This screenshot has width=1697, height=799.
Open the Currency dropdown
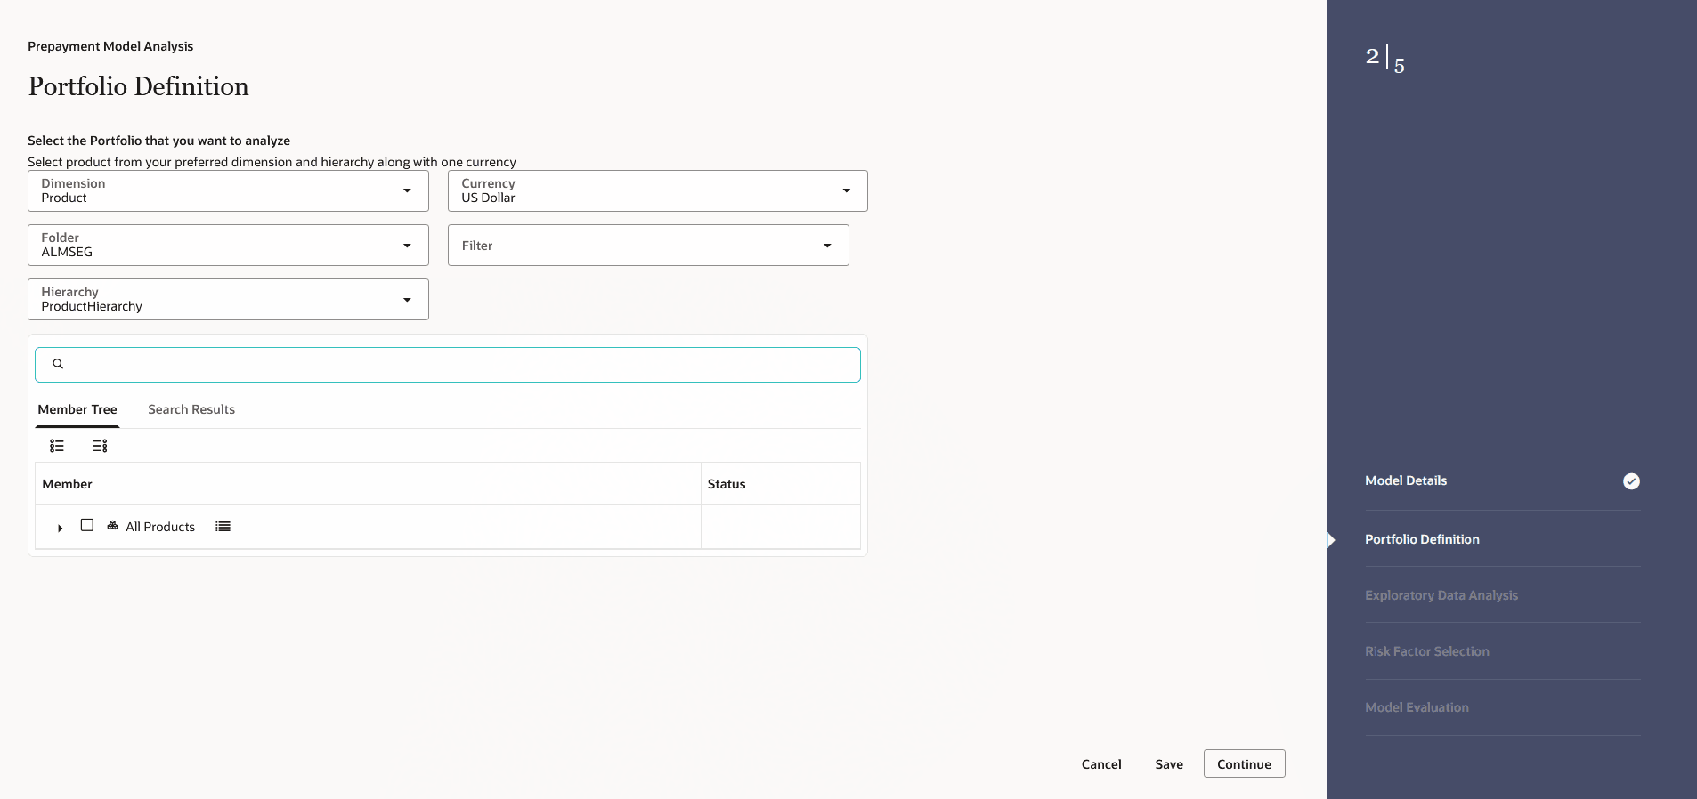(657, 190)
